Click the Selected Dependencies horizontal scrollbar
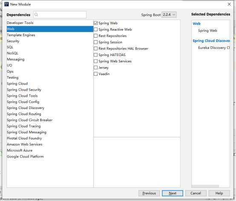Image resolution: width=236 pixels, height=201 pixels. click(205, 186)
